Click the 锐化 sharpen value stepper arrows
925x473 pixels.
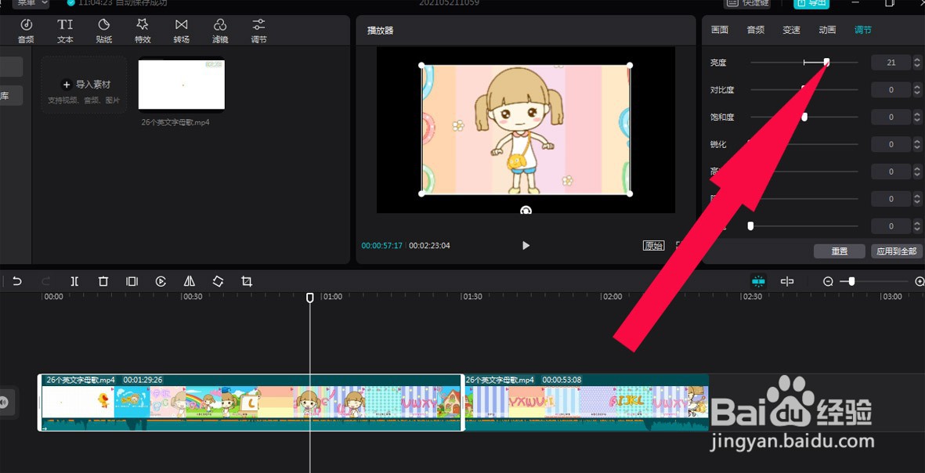pyautogui.click(x=916, y=144)
